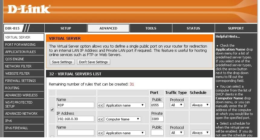Open NETWORK FILTER page
This screenshot has height=140, width=260.
click(x=24, y=66)
